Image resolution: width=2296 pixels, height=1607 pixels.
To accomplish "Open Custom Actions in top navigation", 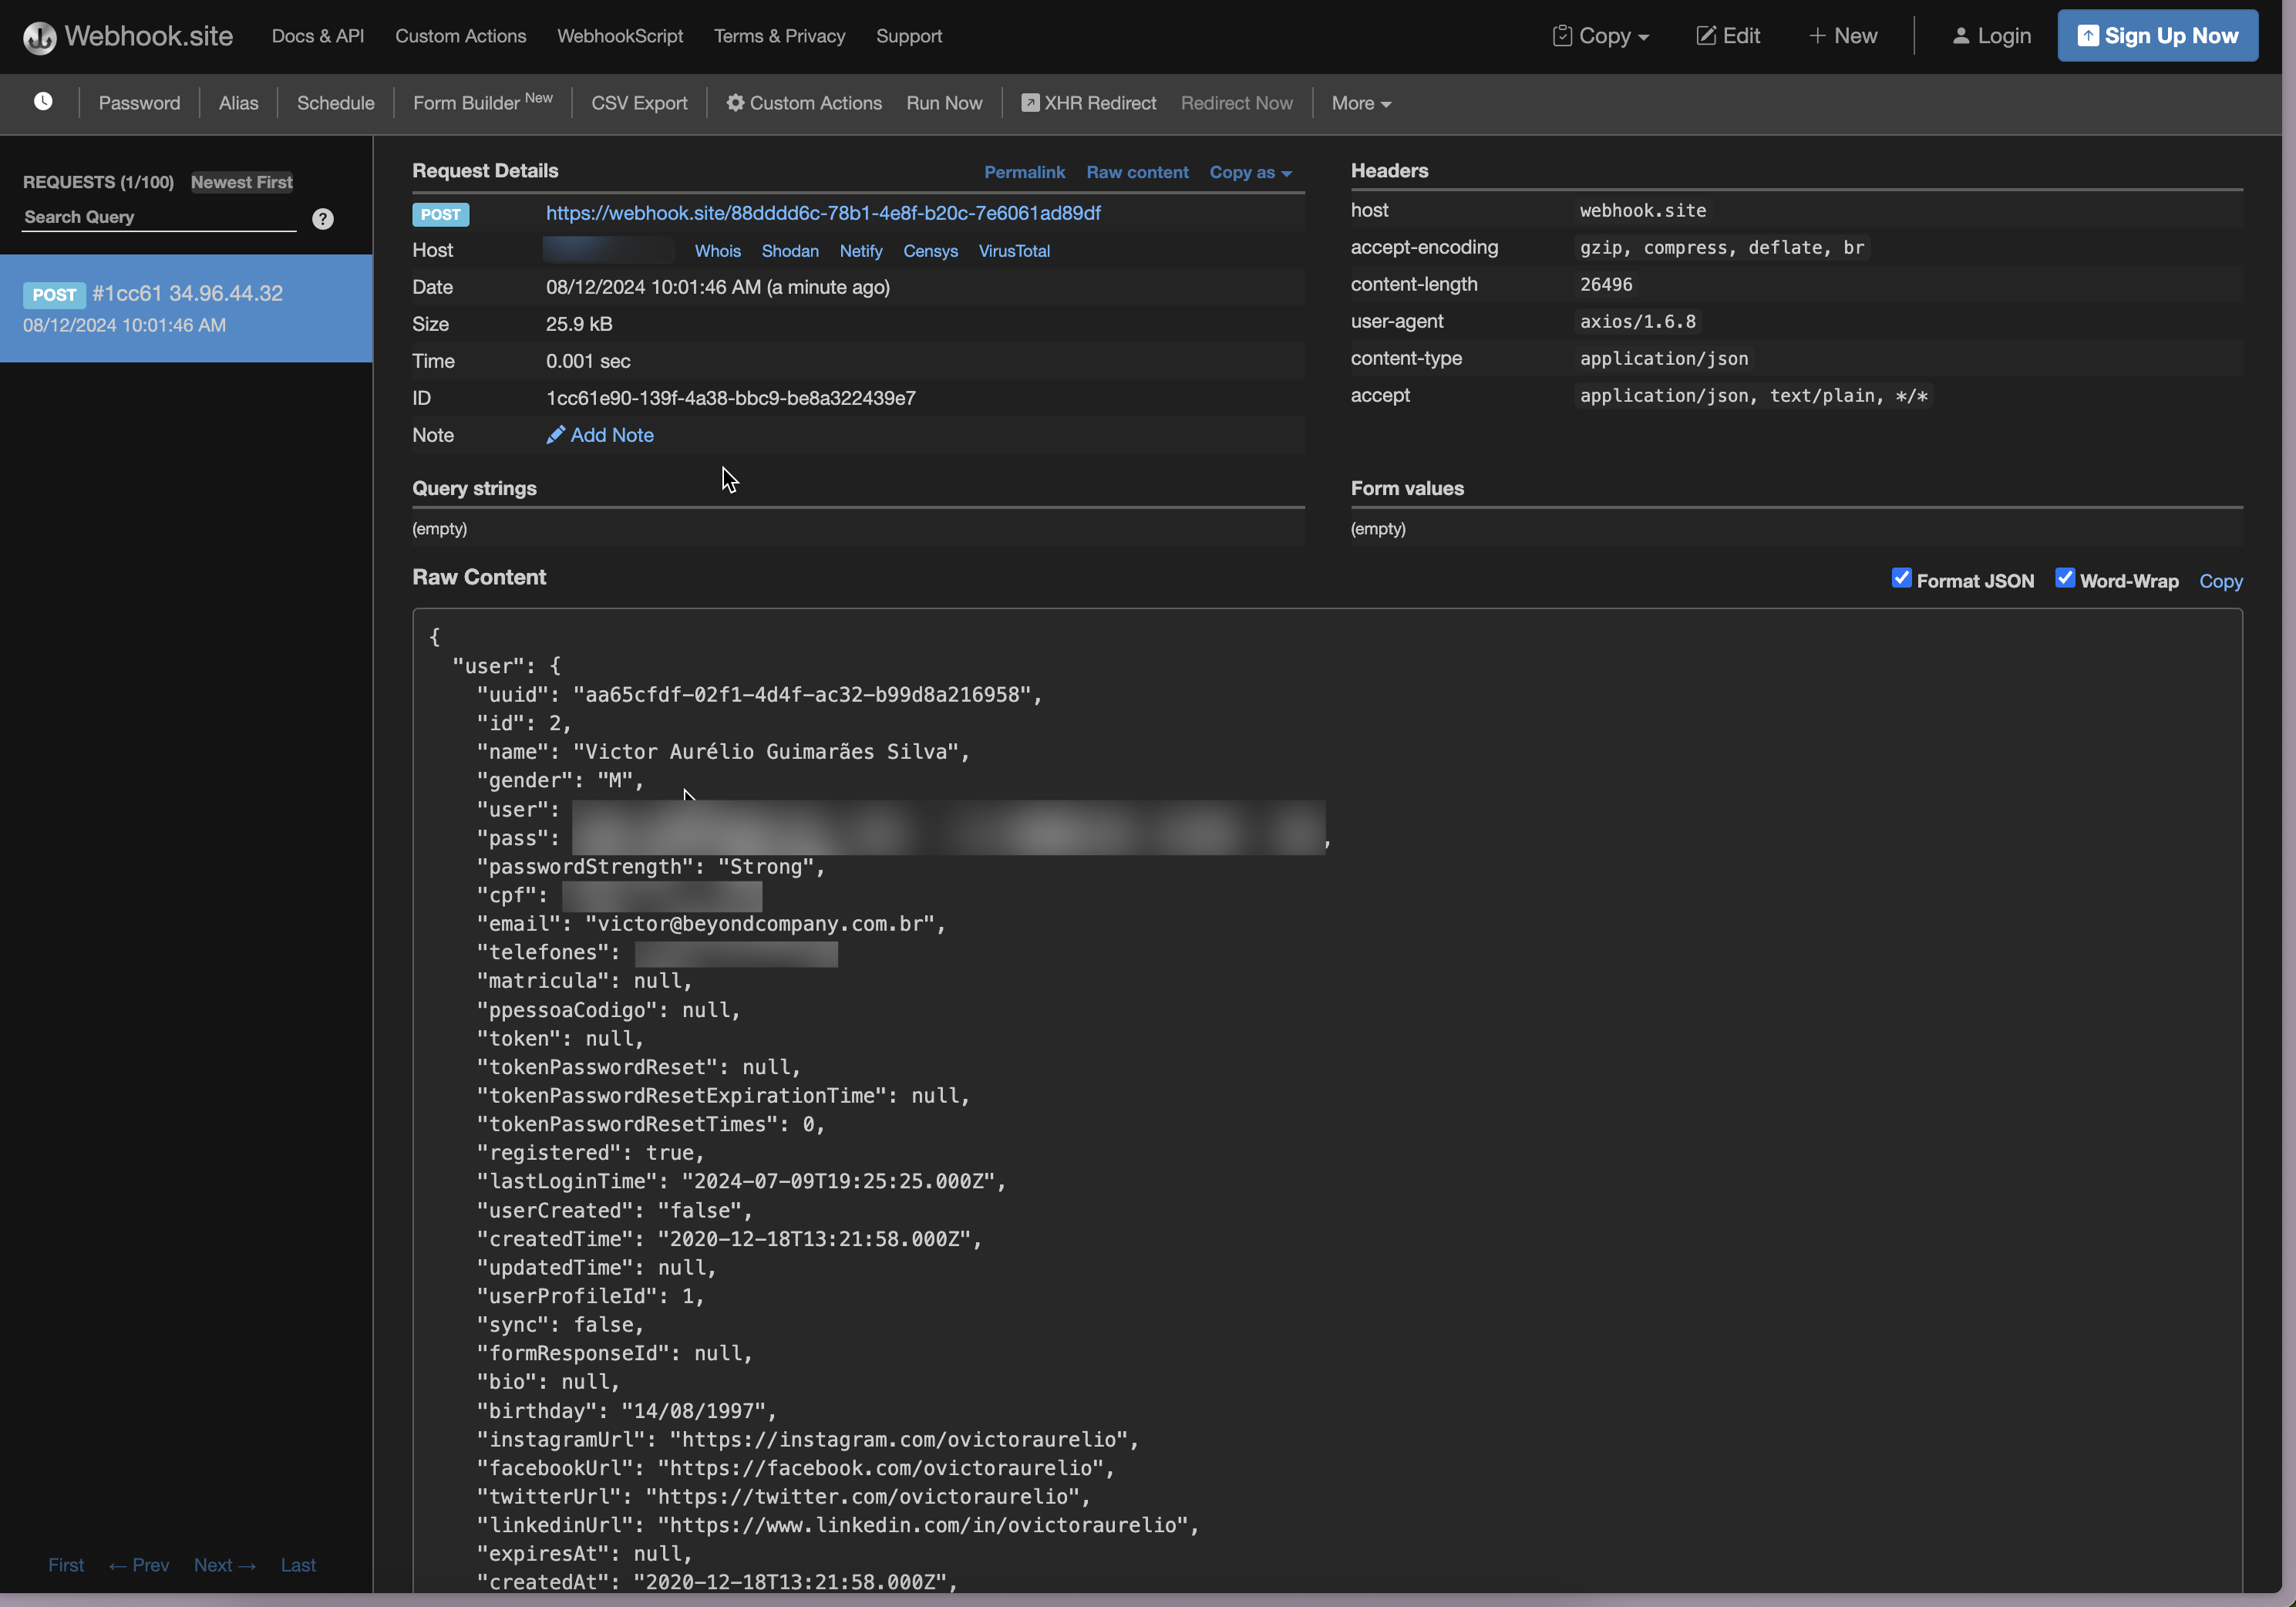I will [x=460, y=36].
